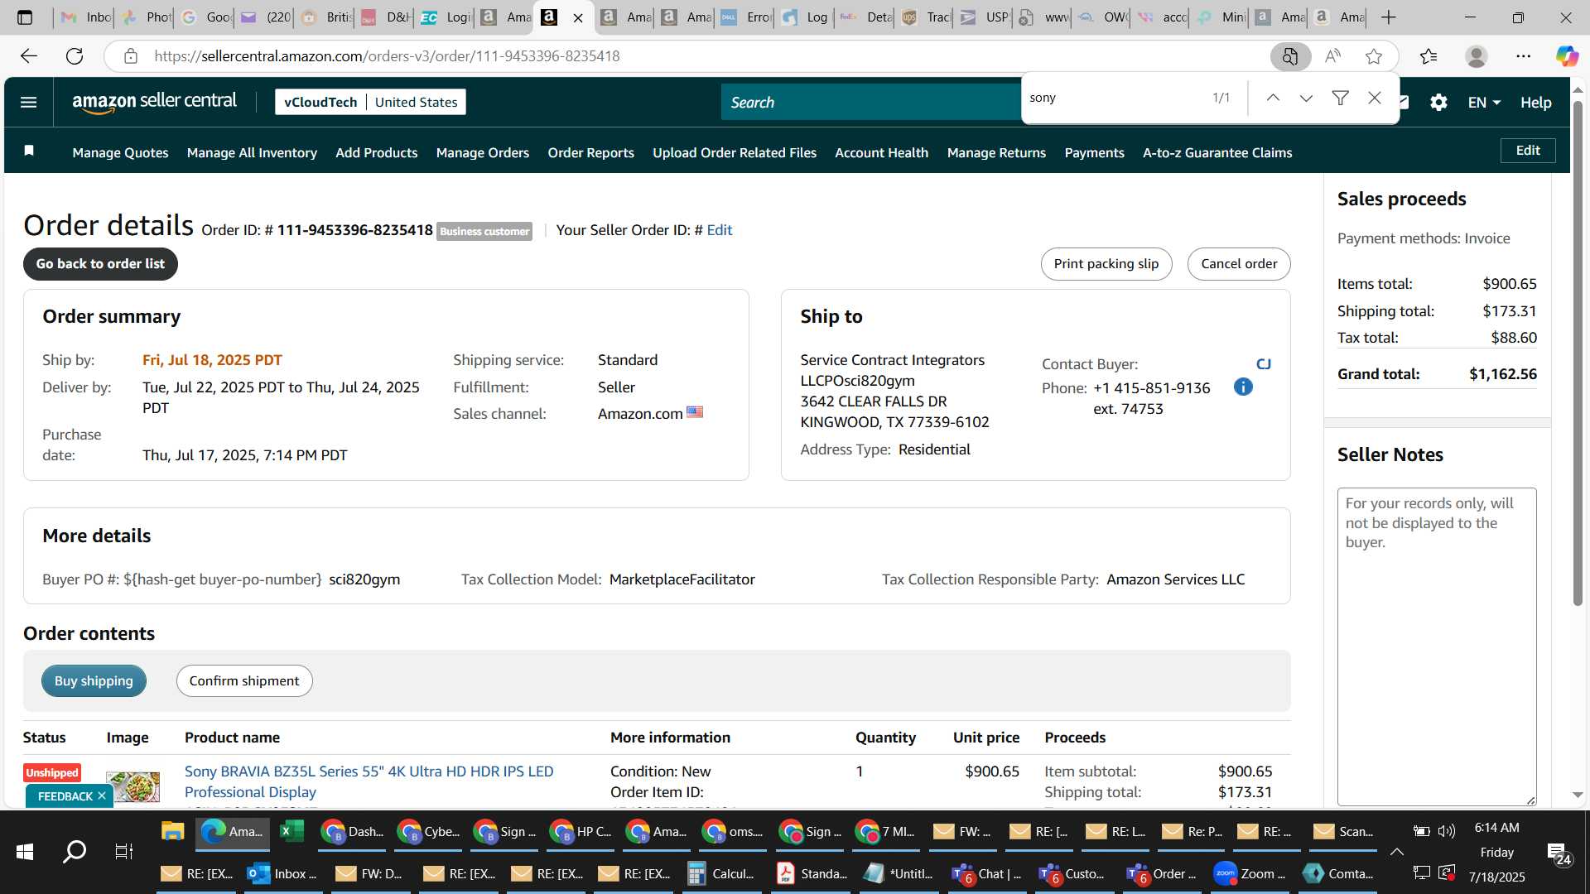This screenshot has width=1590, height=894.
Task: Open Task View from the taskbar
Action: point(123,851)
